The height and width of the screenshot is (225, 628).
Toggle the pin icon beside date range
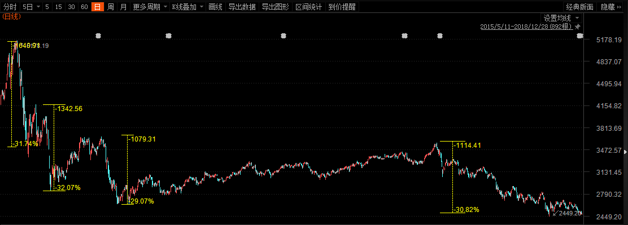[x=577, y=27]
